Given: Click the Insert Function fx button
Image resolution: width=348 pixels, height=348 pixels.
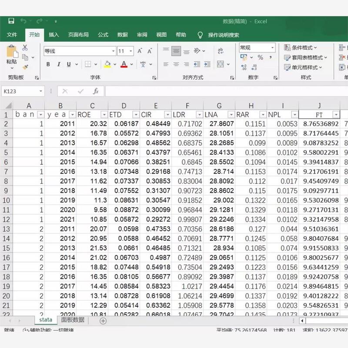Looking at the screenshot, I should pos(96,91).
